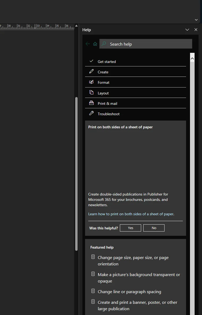Expand the collapsed ribbon chevron
The width and height of the screenshot is (202, 315).
pos(196,20)
